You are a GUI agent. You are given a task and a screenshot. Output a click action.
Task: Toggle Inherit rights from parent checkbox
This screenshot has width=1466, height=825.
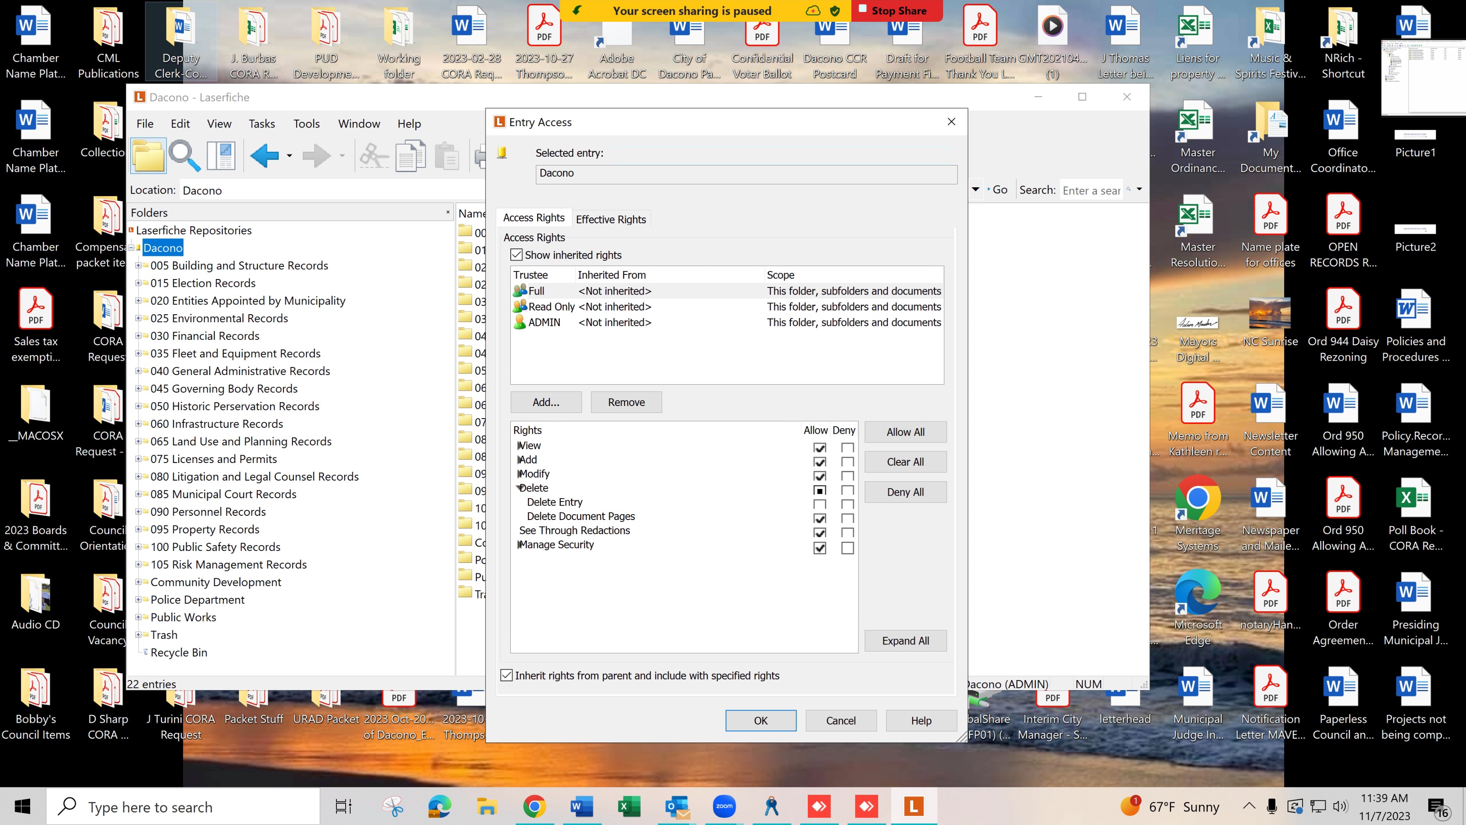(x=507, y=675)
